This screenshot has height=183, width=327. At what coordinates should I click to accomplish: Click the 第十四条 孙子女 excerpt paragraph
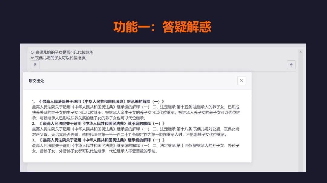[x=136, y=148]
